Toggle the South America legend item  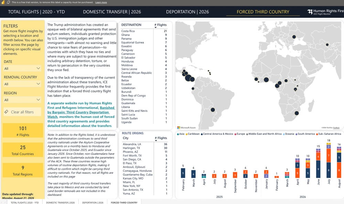[x=305, y=134]
